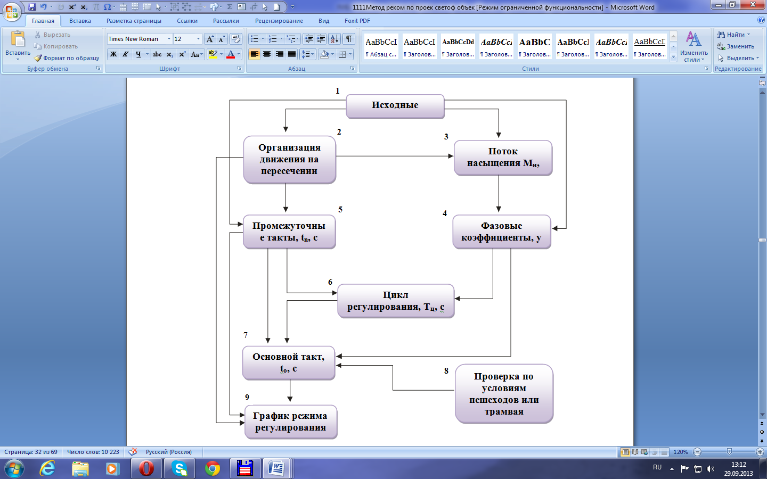
Task: Customize Quick Access toolbar dropdown
Action: click(x=292, y=7)
